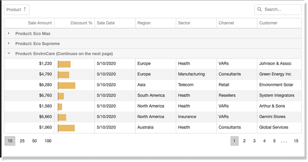Screen dimensions: 308x162
Task: Expand the Product: Eco Max group
Action: coord(9,33)
